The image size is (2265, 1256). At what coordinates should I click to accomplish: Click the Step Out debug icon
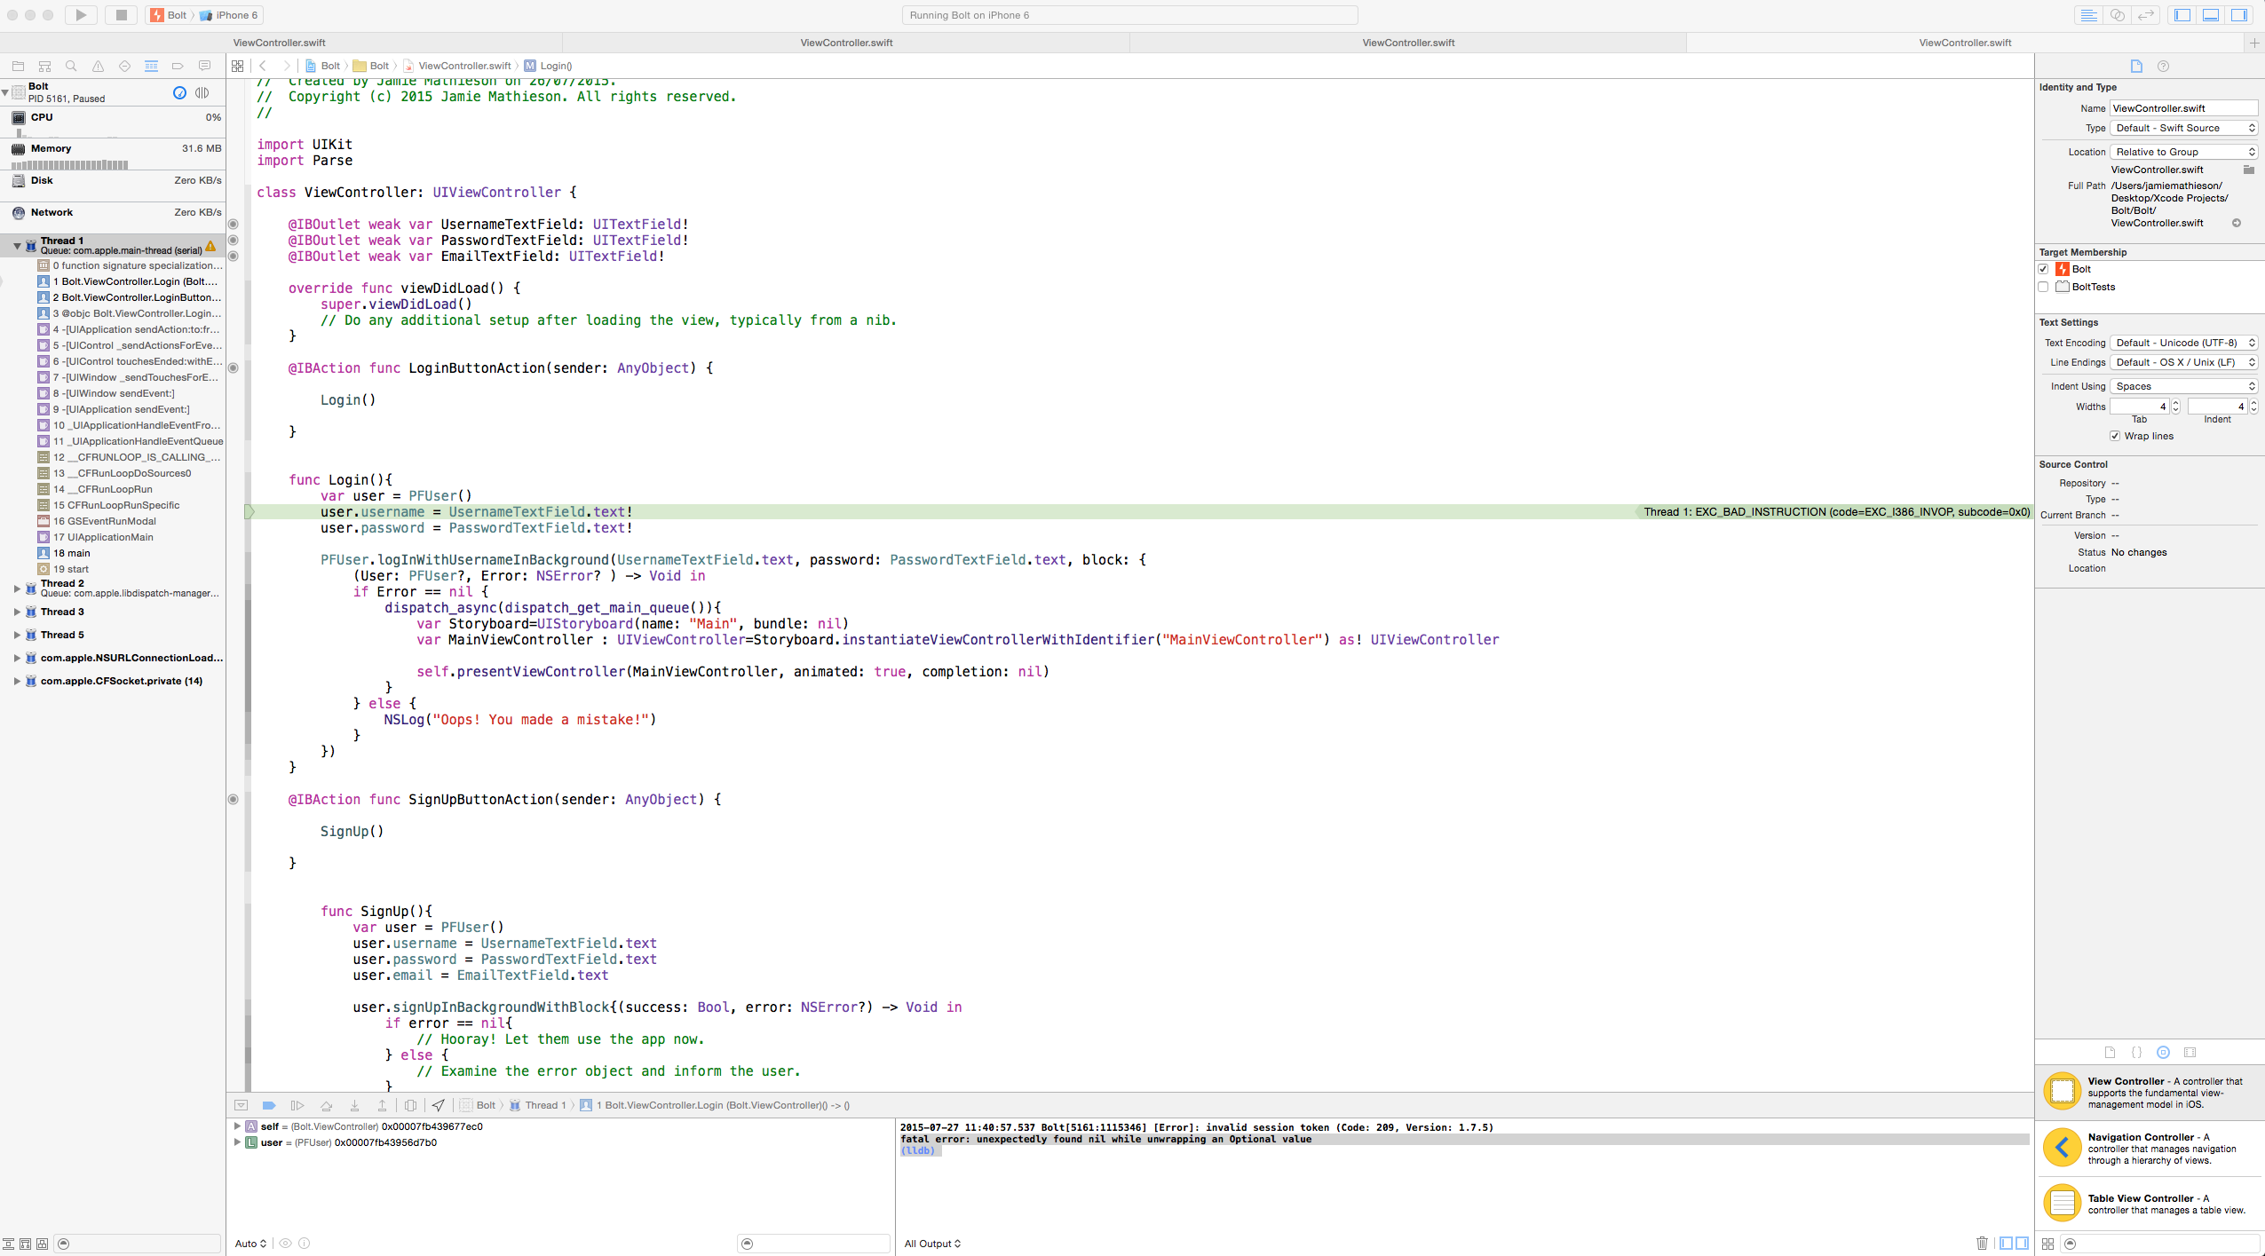(x=382, y=1105)
